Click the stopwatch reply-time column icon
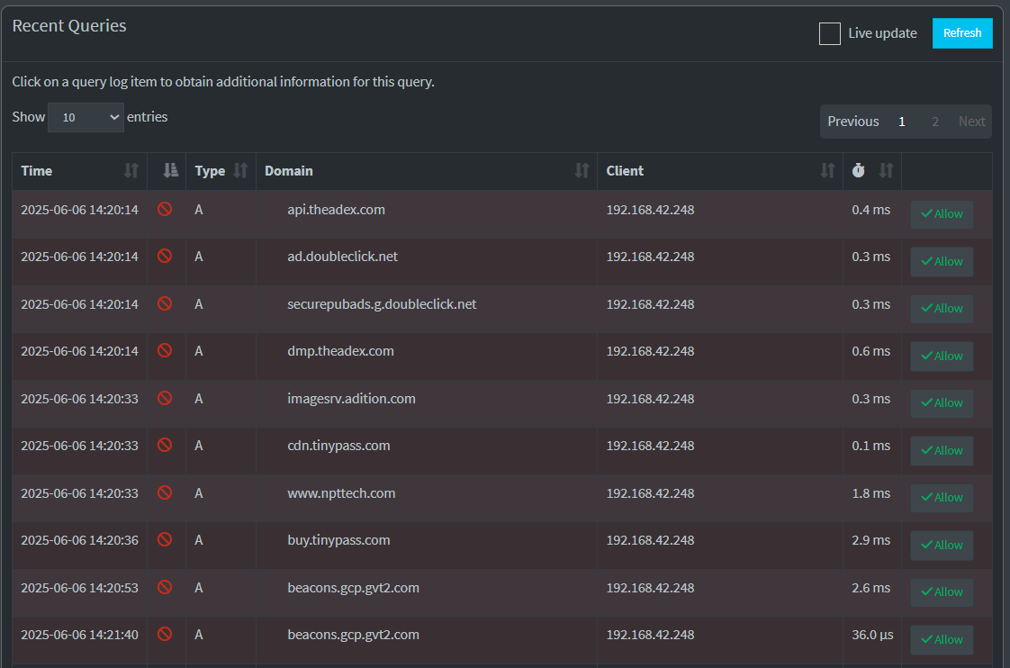The width and height of the screenshot is (1010, 668). (x=858, y=170)
